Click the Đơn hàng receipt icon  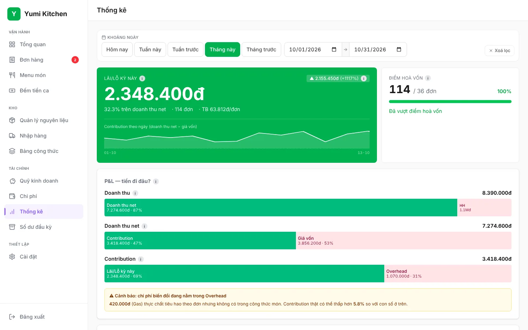pyautogui.click(x=12, y=60)
